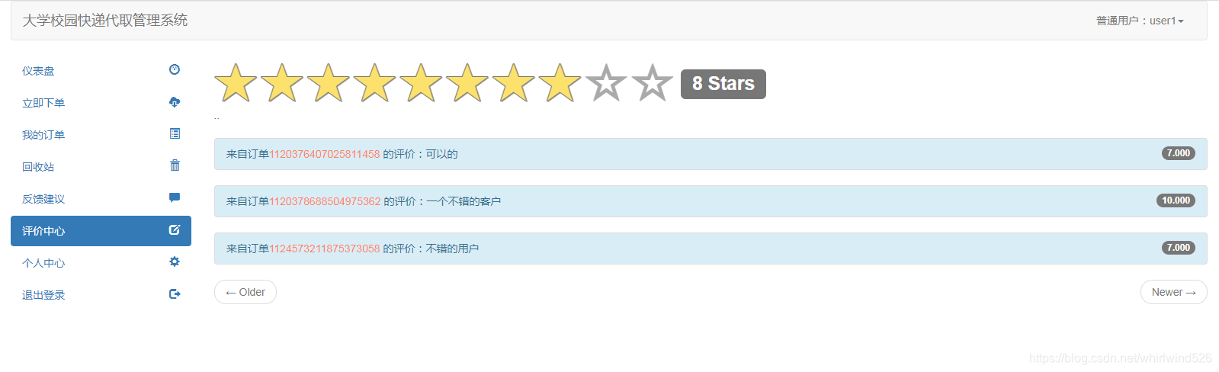Open order link 1124573211875373058
The height and width of the screenshot is (372, 1219).
(x=324, y=249)
